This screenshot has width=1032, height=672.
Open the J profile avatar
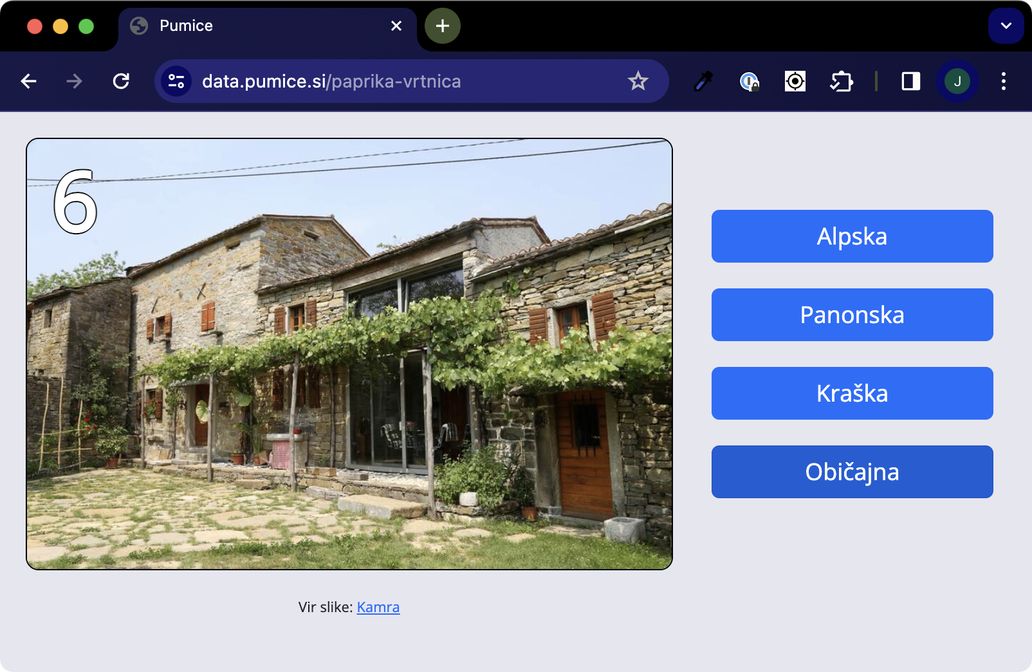point(957,81)
